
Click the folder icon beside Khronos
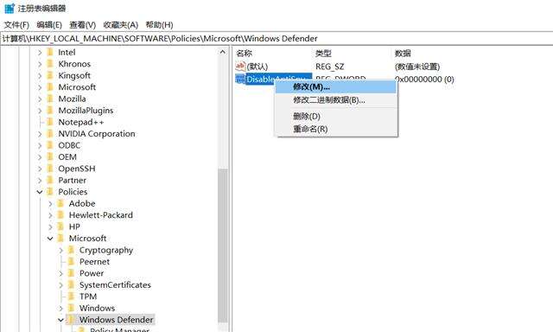click(x=50, y=64)
